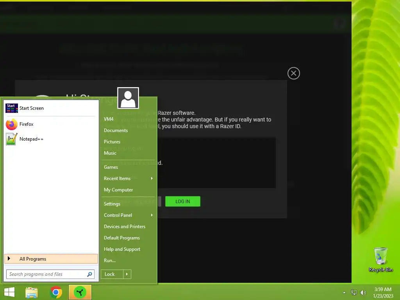
Task: Expand All Programs list
Action: (51, 259)
